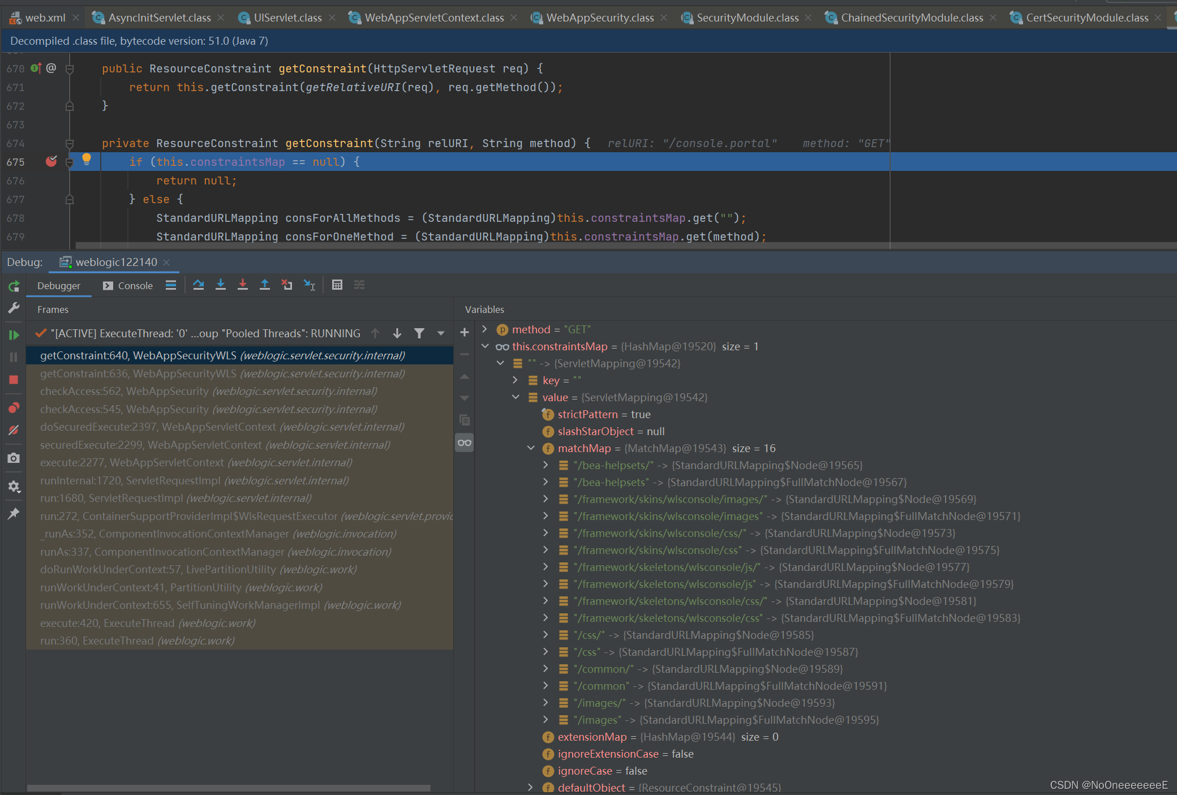Screen dimensions: 1177x795
Task: Collapse the getConstraint fold at line 670
Action: point(70,69)
